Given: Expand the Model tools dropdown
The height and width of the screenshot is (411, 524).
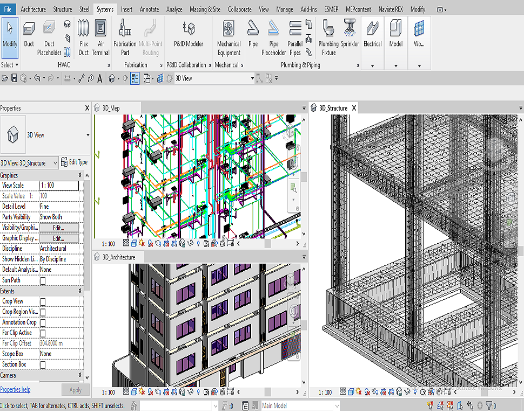Looking at the screenshot, I should [396, 66].
